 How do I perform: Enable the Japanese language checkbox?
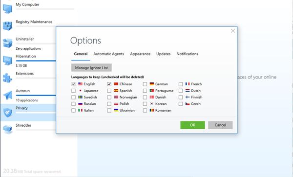(x=73, y=91)
